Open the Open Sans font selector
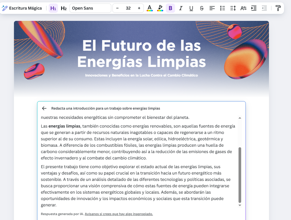Image resolution: width=291 pixels, height=220 pixels. click(x=90, y=8)
